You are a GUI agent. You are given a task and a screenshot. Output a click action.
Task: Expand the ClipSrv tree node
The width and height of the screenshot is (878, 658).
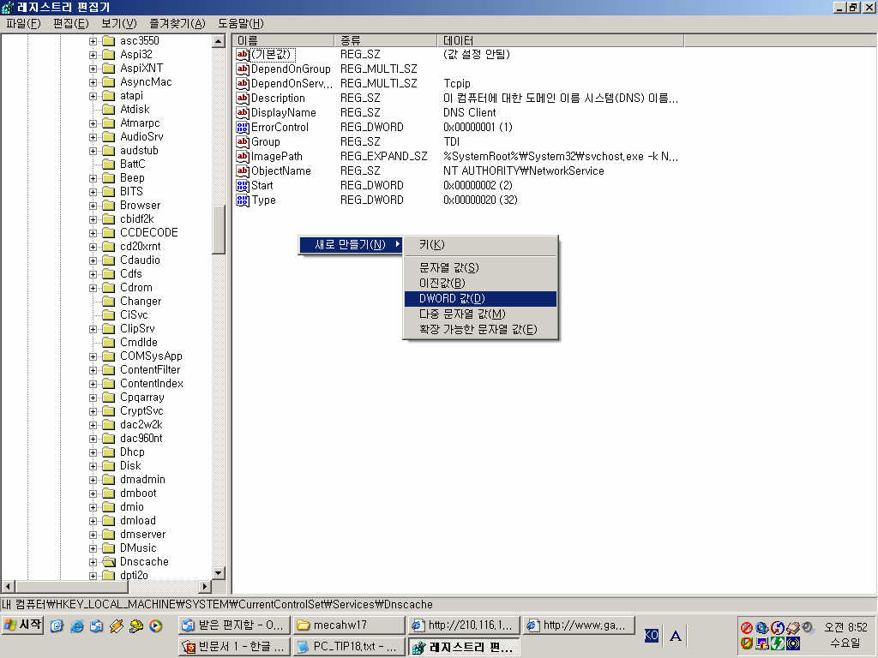(93, 328)
